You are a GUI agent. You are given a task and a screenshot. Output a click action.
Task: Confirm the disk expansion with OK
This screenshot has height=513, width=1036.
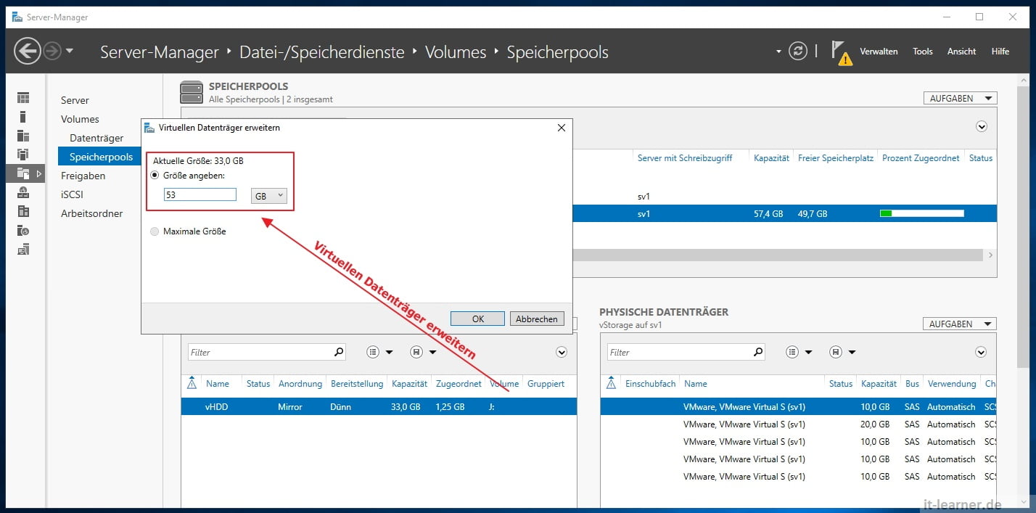477,318
